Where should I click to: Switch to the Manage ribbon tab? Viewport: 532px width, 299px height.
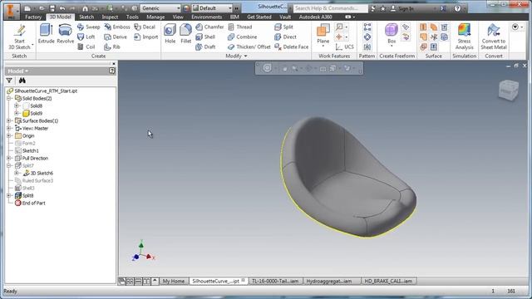click(155, 17)
